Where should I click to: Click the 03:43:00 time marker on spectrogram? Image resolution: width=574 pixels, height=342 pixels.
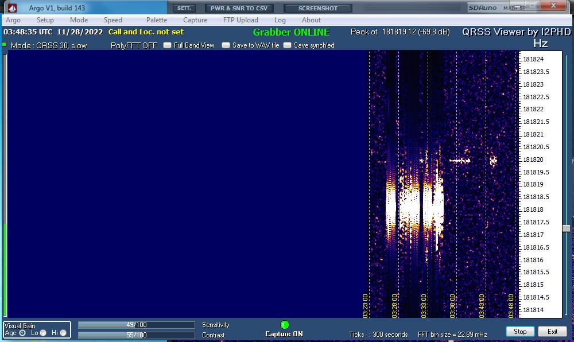(x=482, y=306)
